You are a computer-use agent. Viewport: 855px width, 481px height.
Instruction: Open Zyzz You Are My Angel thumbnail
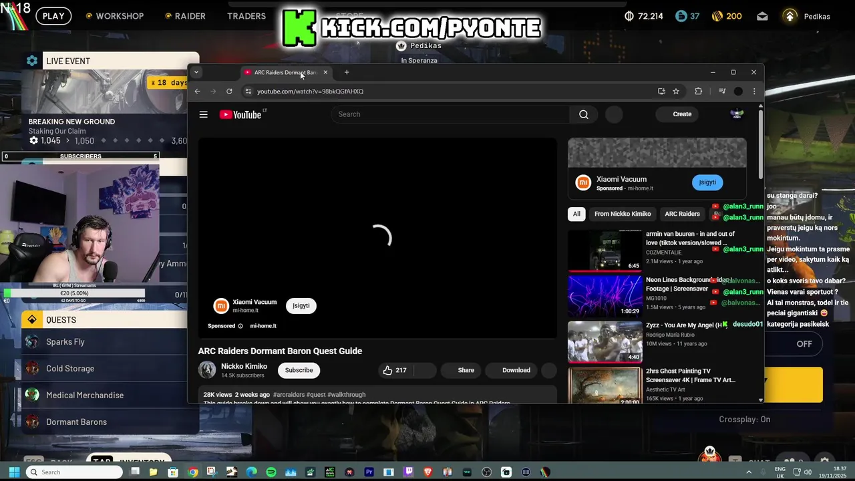[x=605, y=341]
